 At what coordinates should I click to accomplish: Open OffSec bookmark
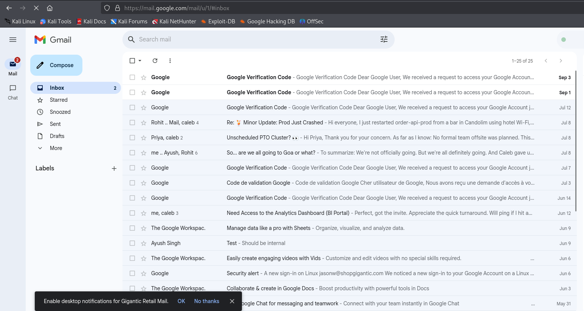[311, 21]
